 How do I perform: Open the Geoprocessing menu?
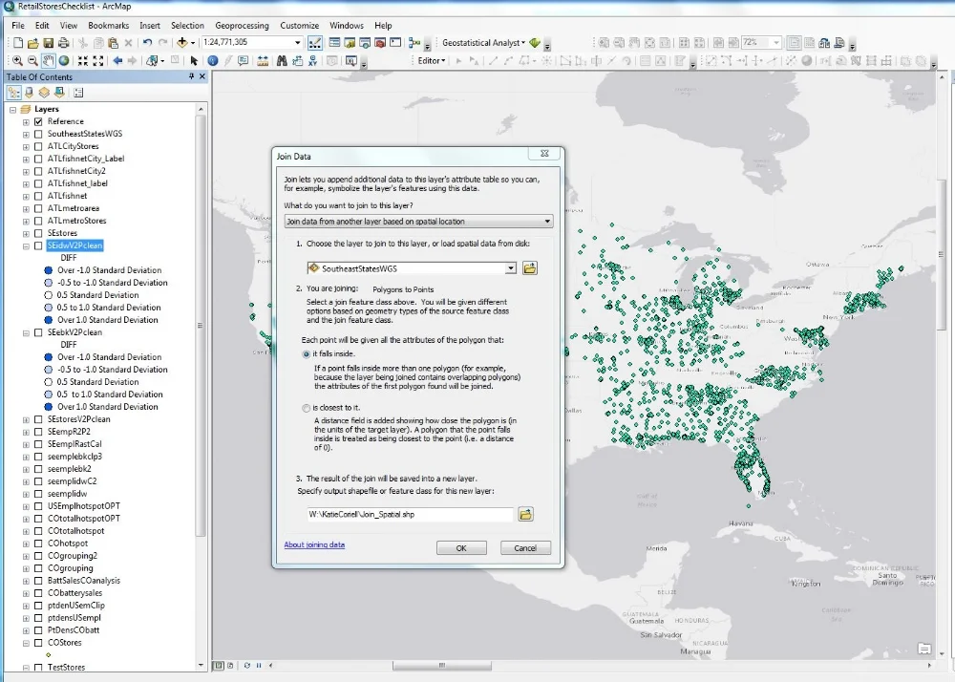pos(242,26)
